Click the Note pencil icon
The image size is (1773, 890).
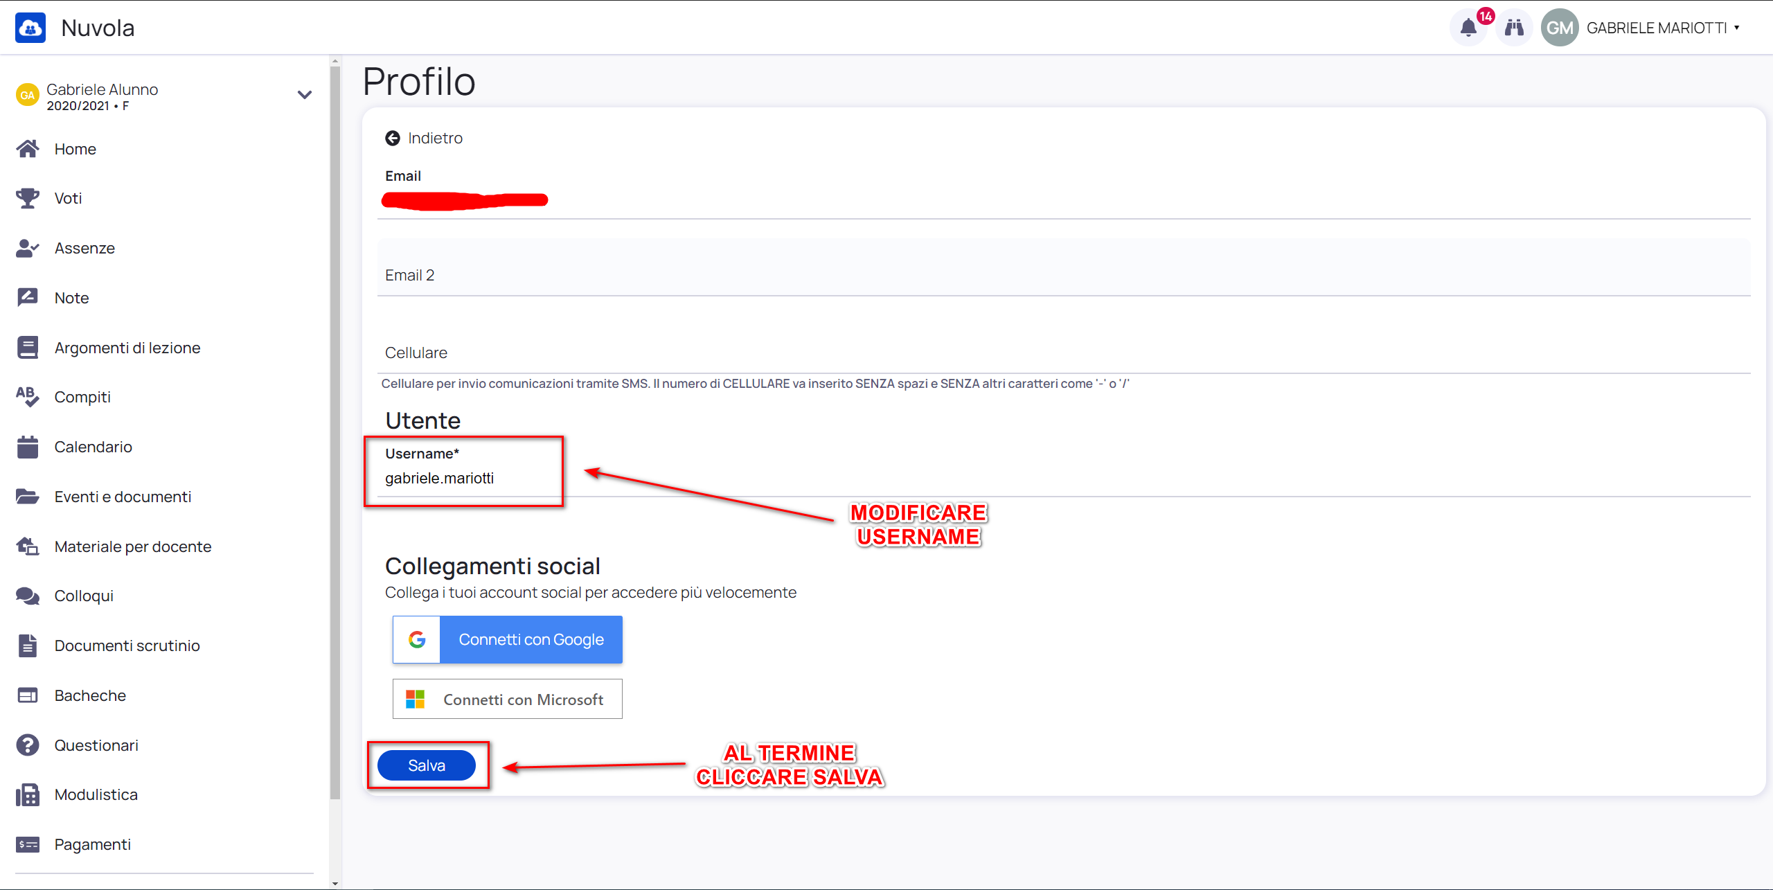pyautogui.click(x=28, y=298)
